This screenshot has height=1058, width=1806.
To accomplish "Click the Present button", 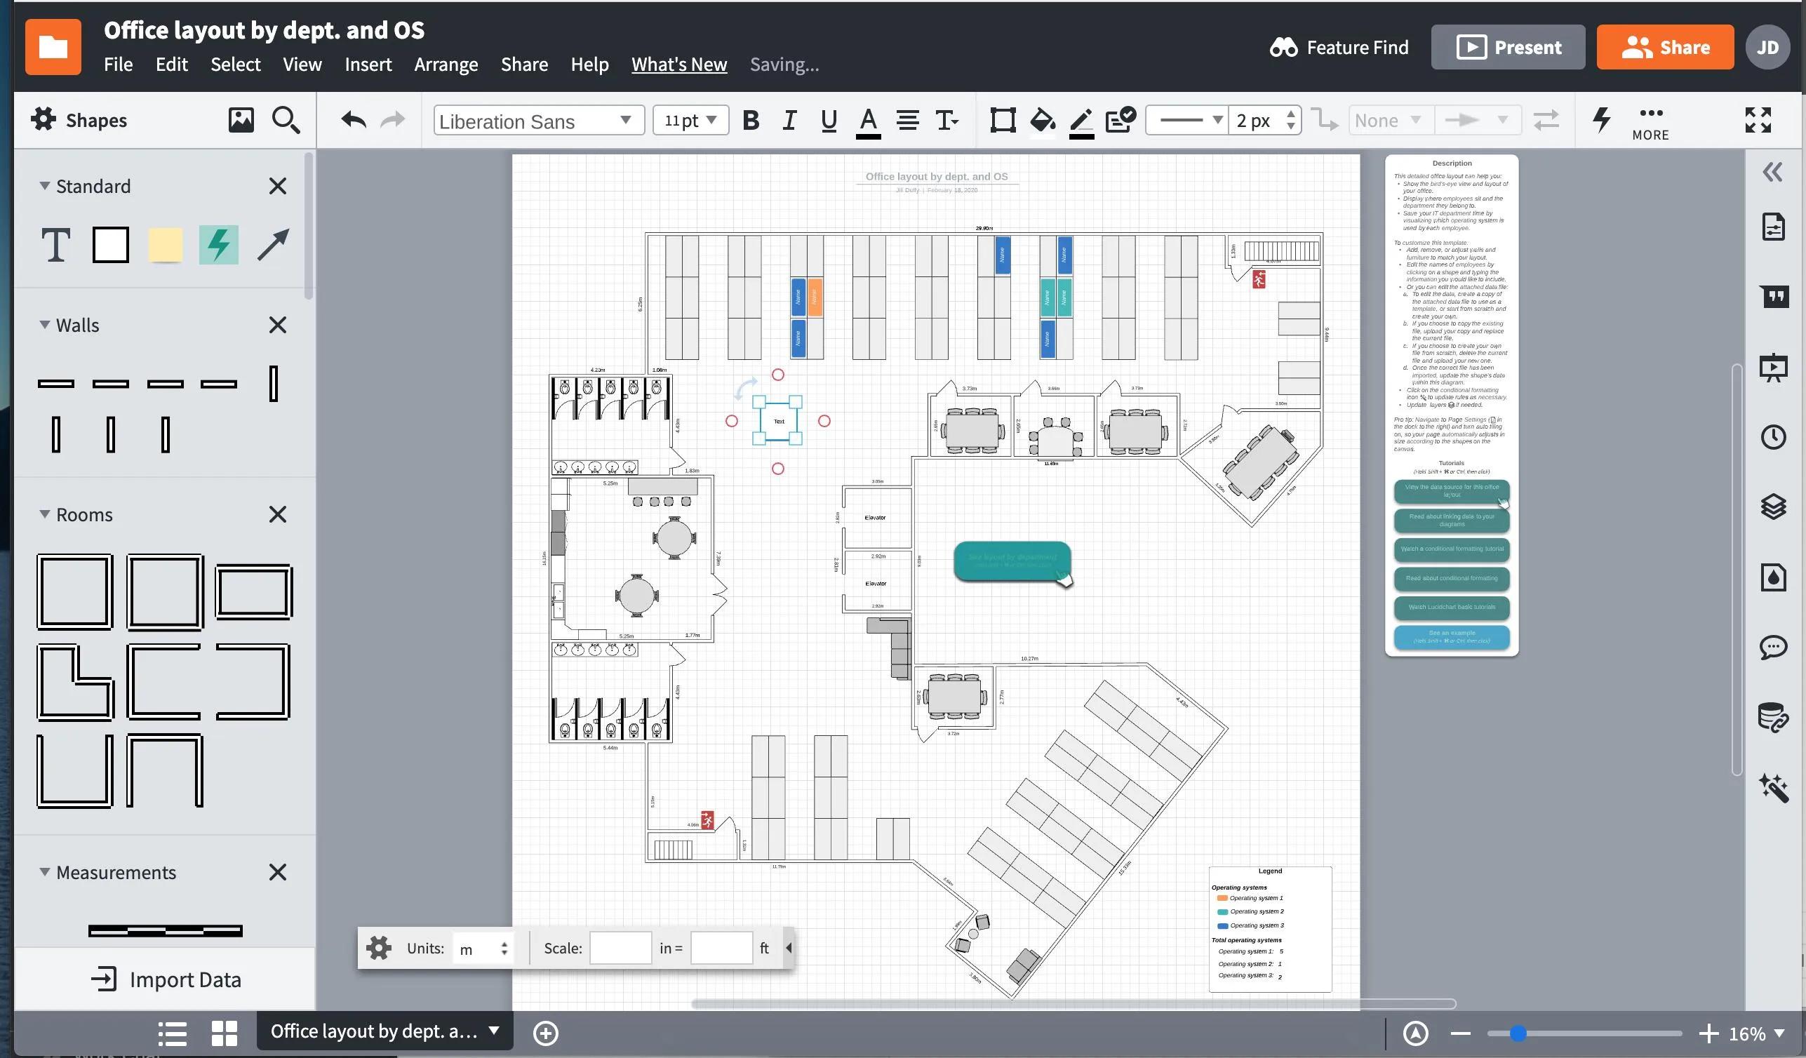I will 1508,46.
